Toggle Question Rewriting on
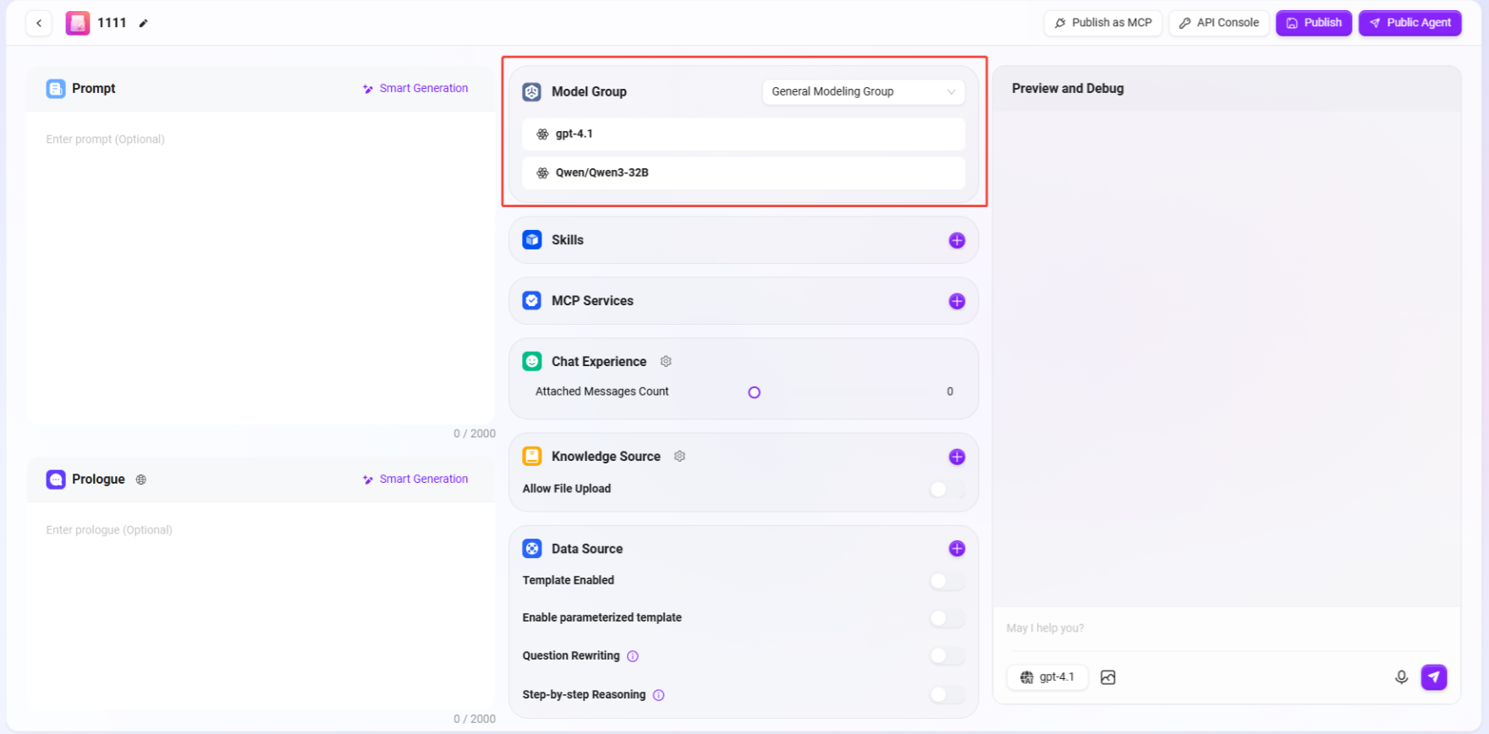1489x734 pixels. [x=946, y=655]
